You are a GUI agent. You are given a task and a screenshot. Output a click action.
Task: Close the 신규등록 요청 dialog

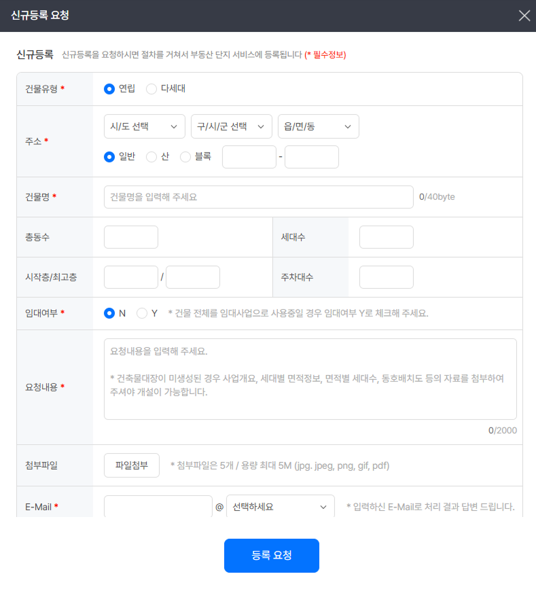[x=524, y=16]
